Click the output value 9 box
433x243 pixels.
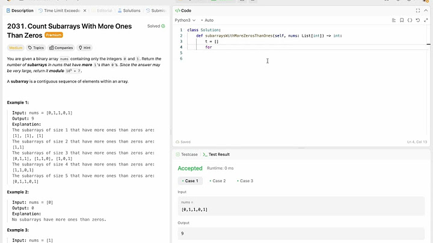tap(301, 233)
